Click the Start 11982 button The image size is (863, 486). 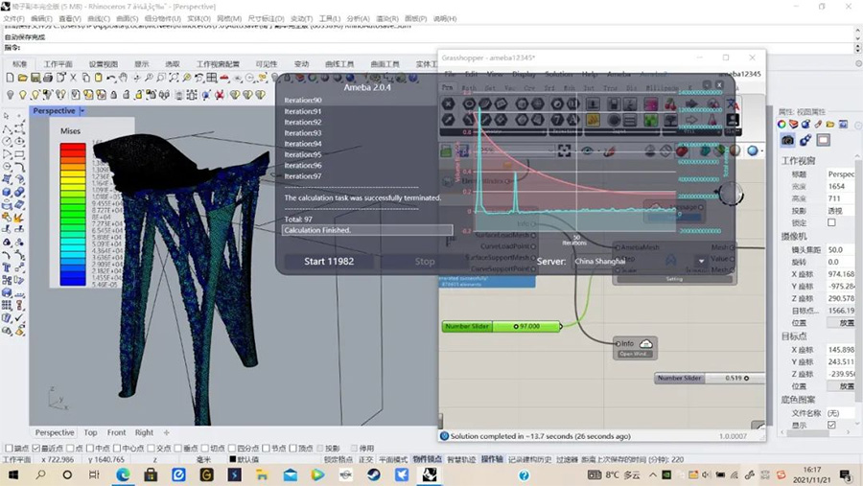(x=329, y=262)
